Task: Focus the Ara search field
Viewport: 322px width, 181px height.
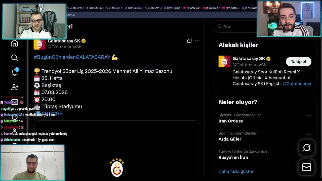Action: (235, 26)
